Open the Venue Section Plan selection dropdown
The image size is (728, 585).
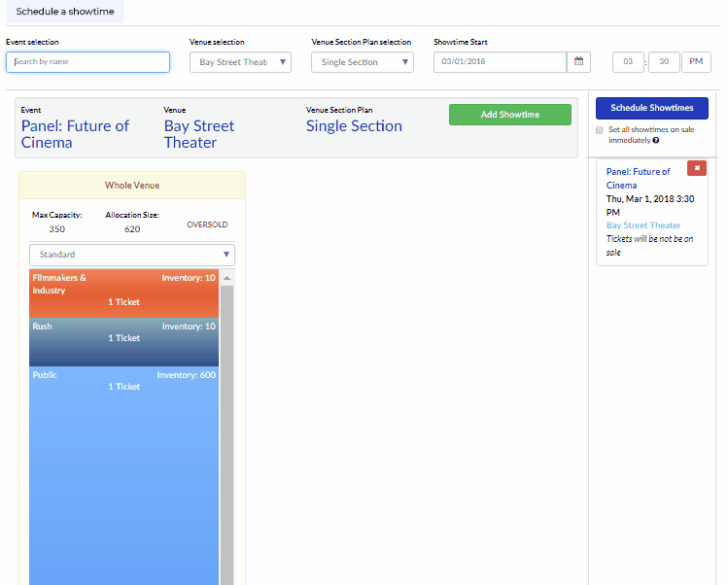(363, 62)
